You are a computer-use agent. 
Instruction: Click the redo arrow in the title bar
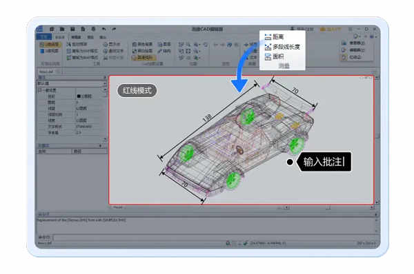point(114,29)
